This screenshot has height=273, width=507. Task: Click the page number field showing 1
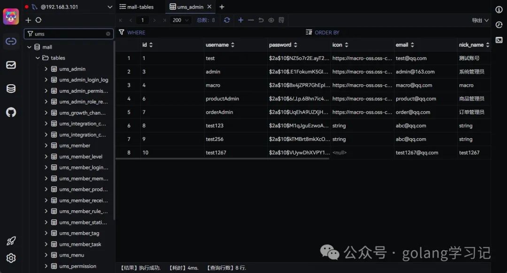pyautogui.click(x=142, y=20)
